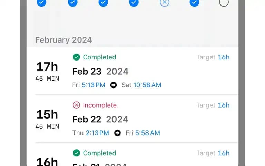265x166 pixels.
Task: Click the red Incomplete X icon for Feb 22
Action: 76,105
